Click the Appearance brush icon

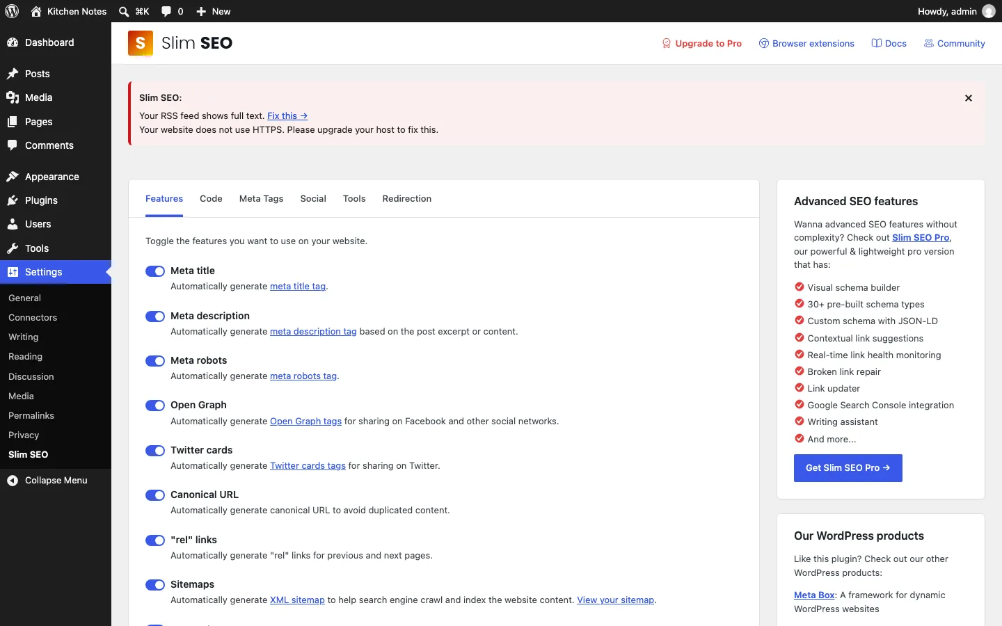point(13,177)
